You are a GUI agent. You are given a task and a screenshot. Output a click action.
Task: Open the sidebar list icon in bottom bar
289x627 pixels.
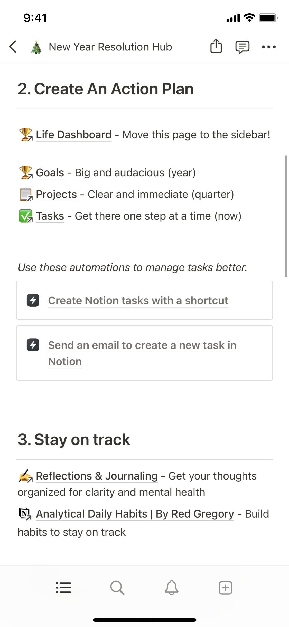63,588
